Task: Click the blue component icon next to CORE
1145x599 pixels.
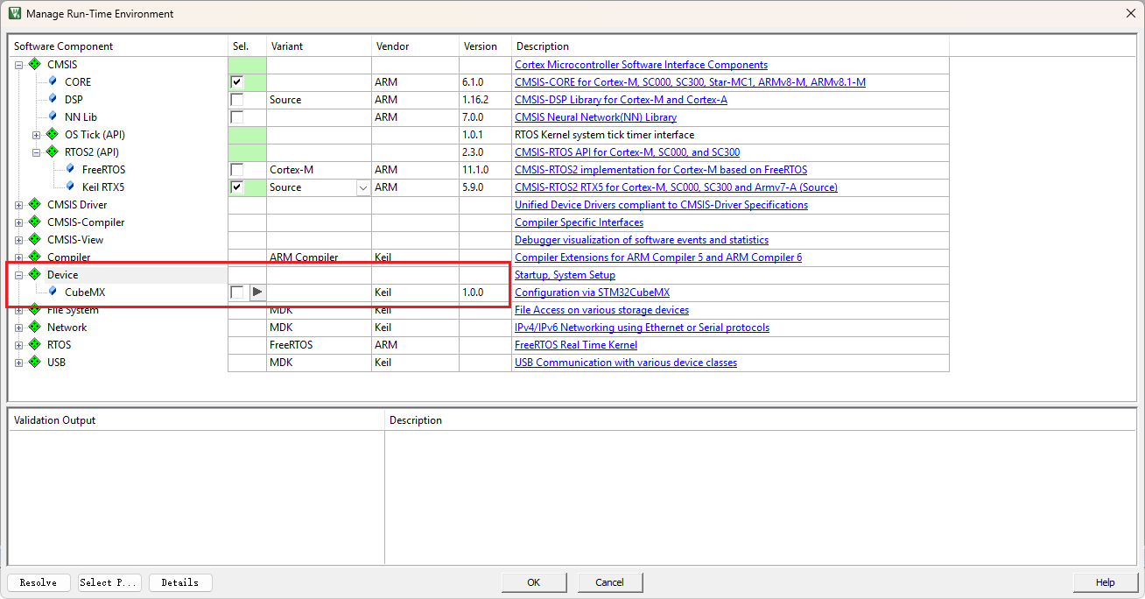Action: [53, 81]
